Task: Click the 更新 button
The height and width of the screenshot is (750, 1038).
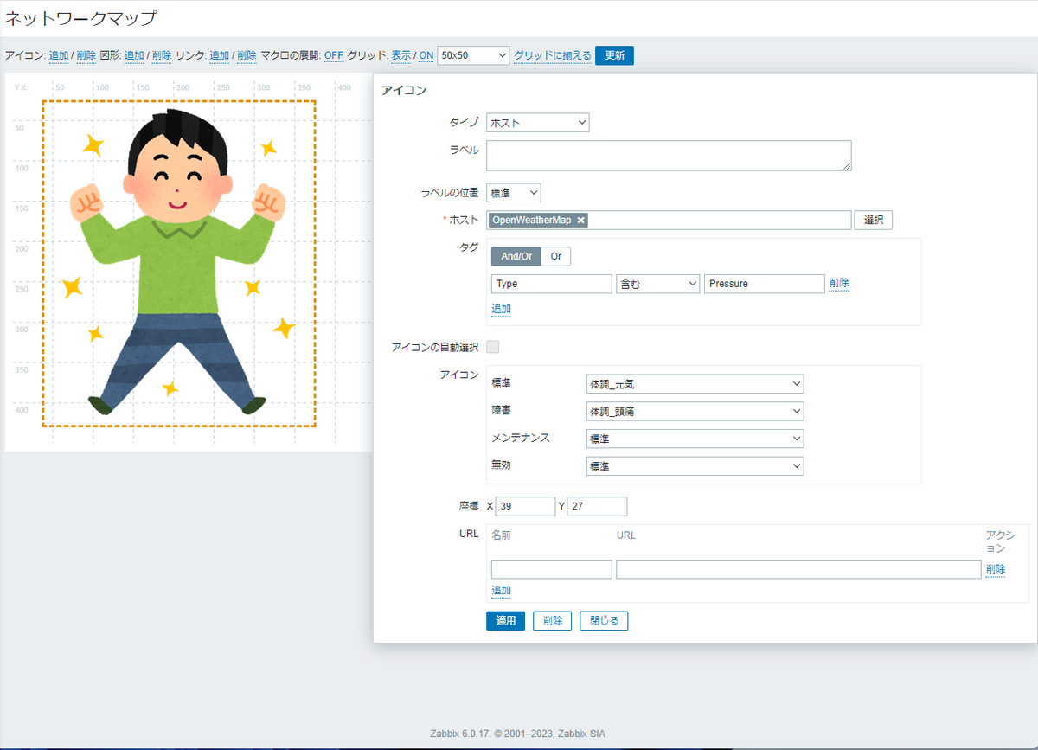Action: 614,55
